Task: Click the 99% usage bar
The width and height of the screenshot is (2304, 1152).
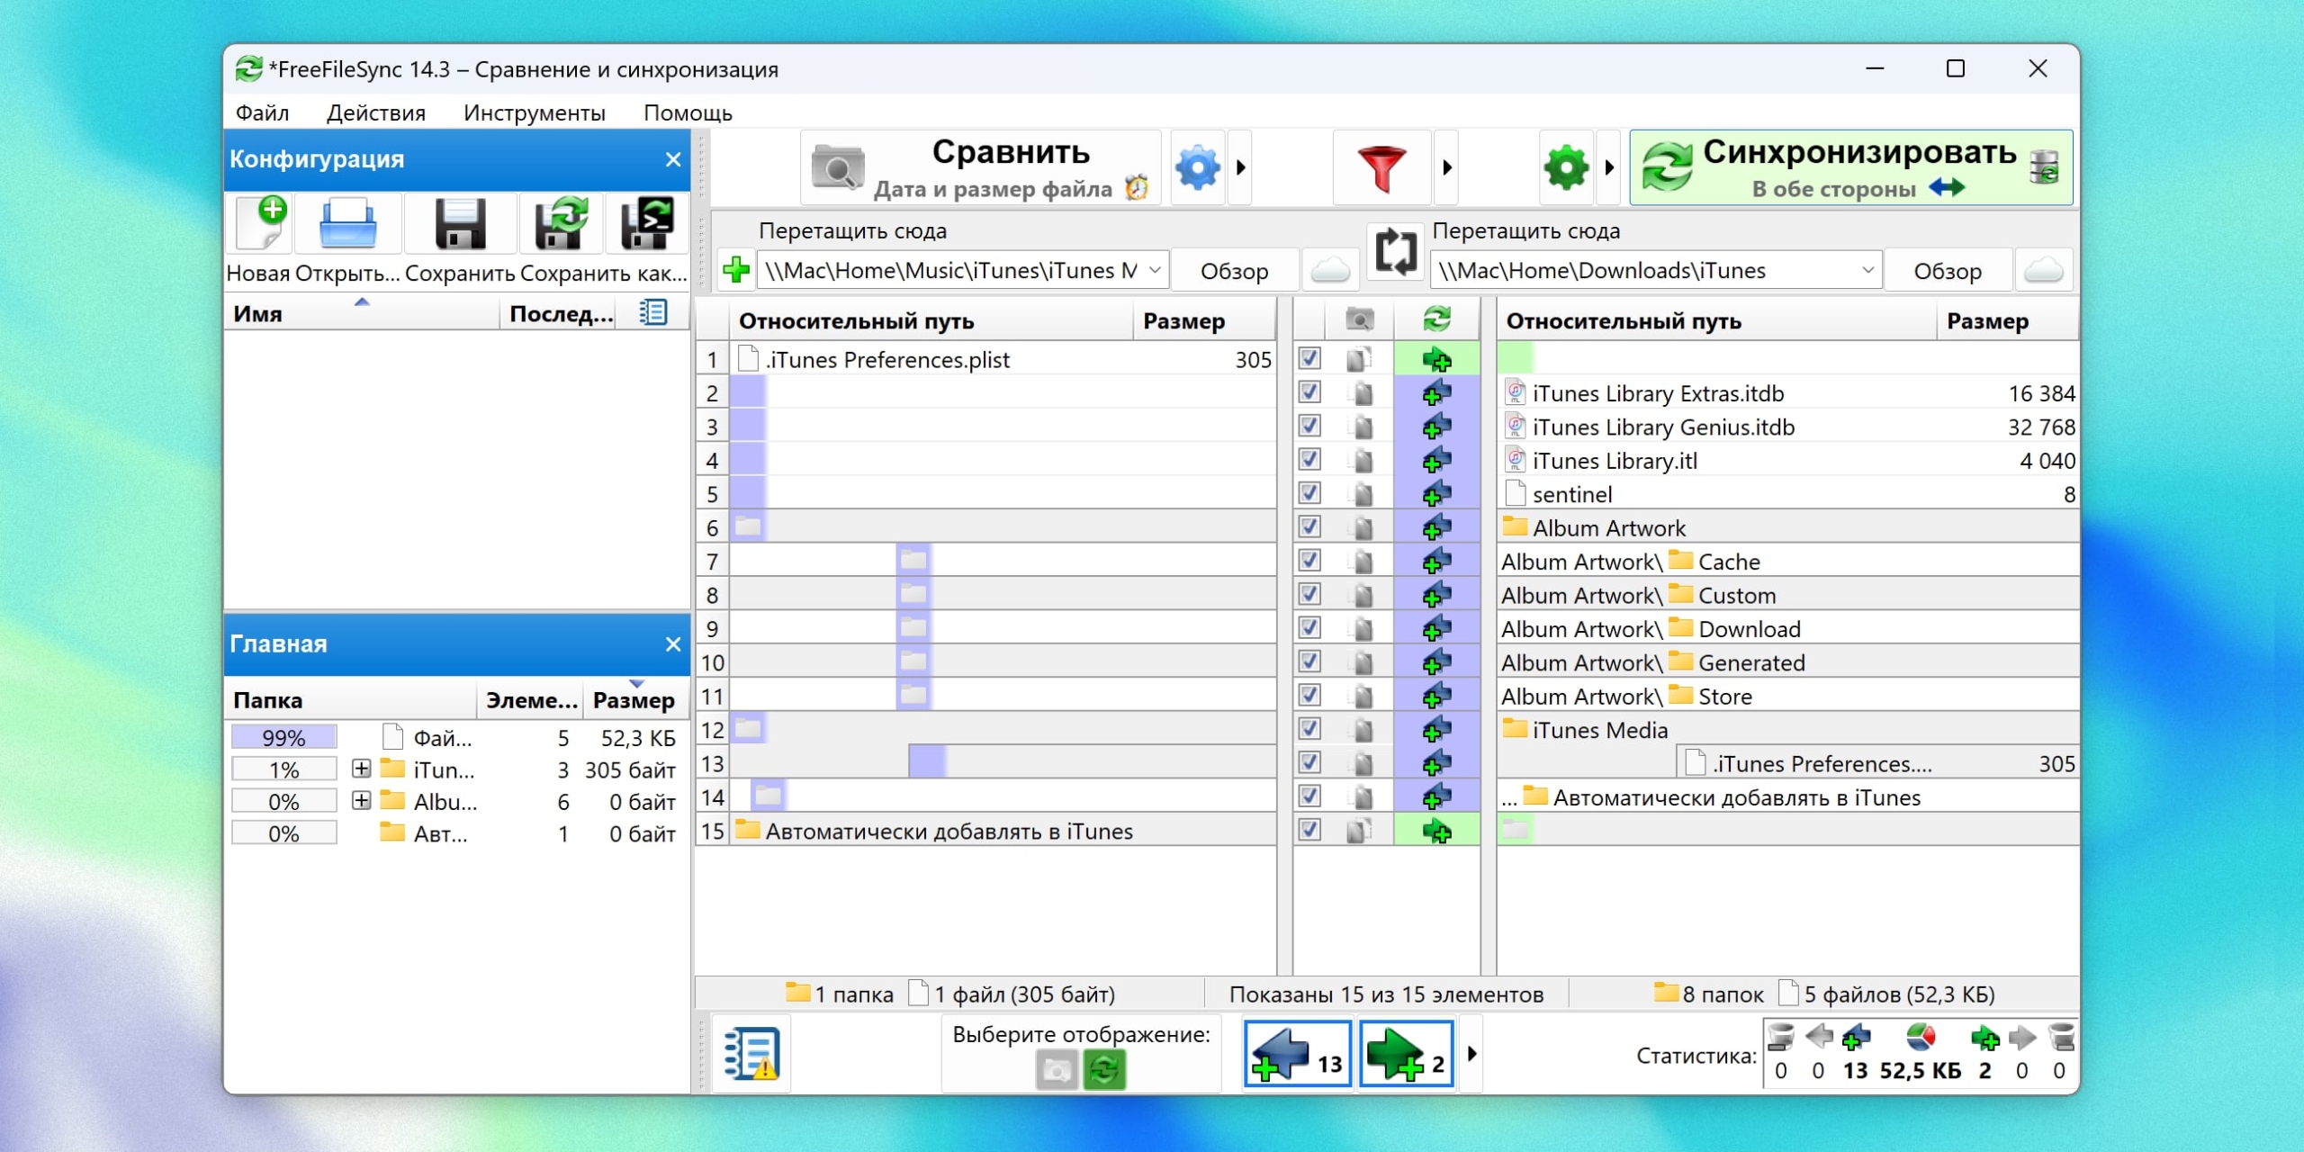Action: click(283, 737)
